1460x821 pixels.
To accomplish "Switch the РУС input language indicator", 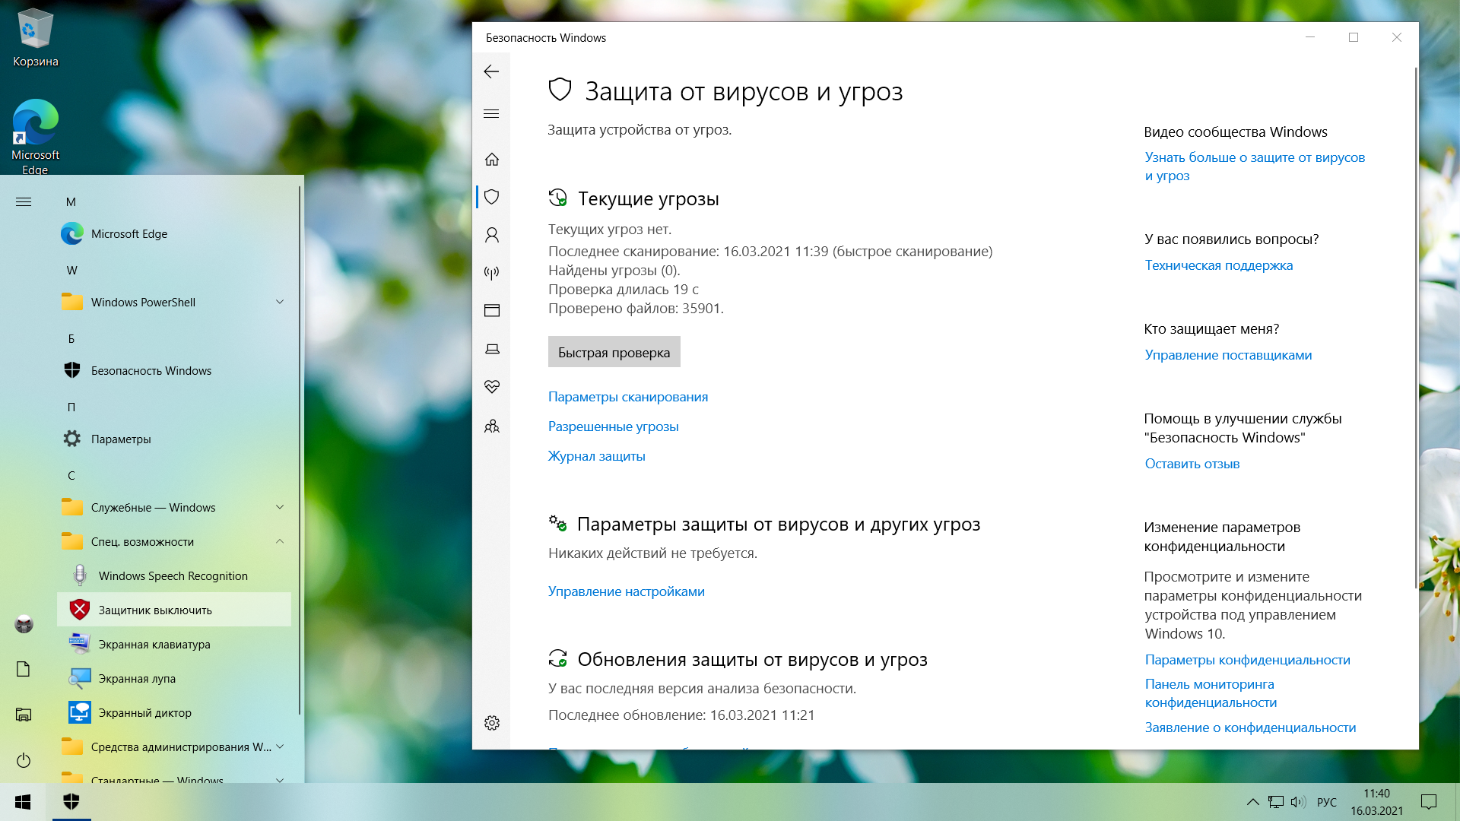I will (1327, 802).
